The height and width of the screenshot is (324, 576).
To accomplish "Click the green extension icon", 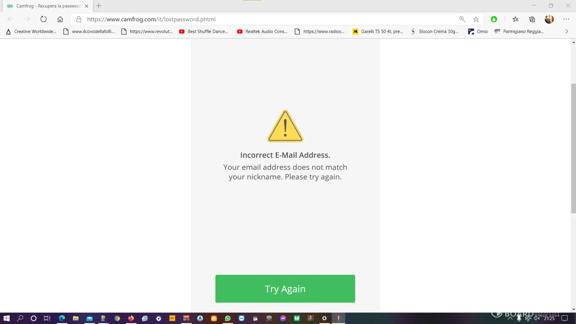I will click(494, 19).
